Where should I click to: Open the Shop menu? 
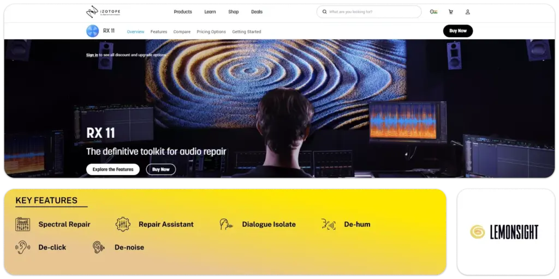[x=234, y=12]
